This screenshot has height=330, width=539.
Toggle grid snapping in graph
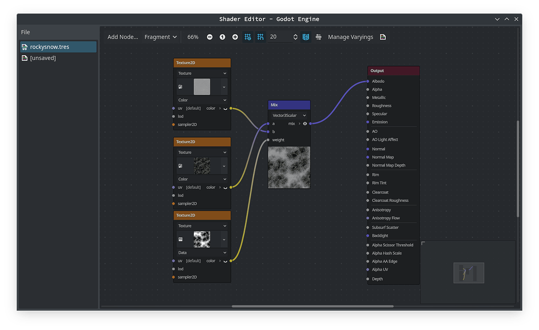click(260, 37)
